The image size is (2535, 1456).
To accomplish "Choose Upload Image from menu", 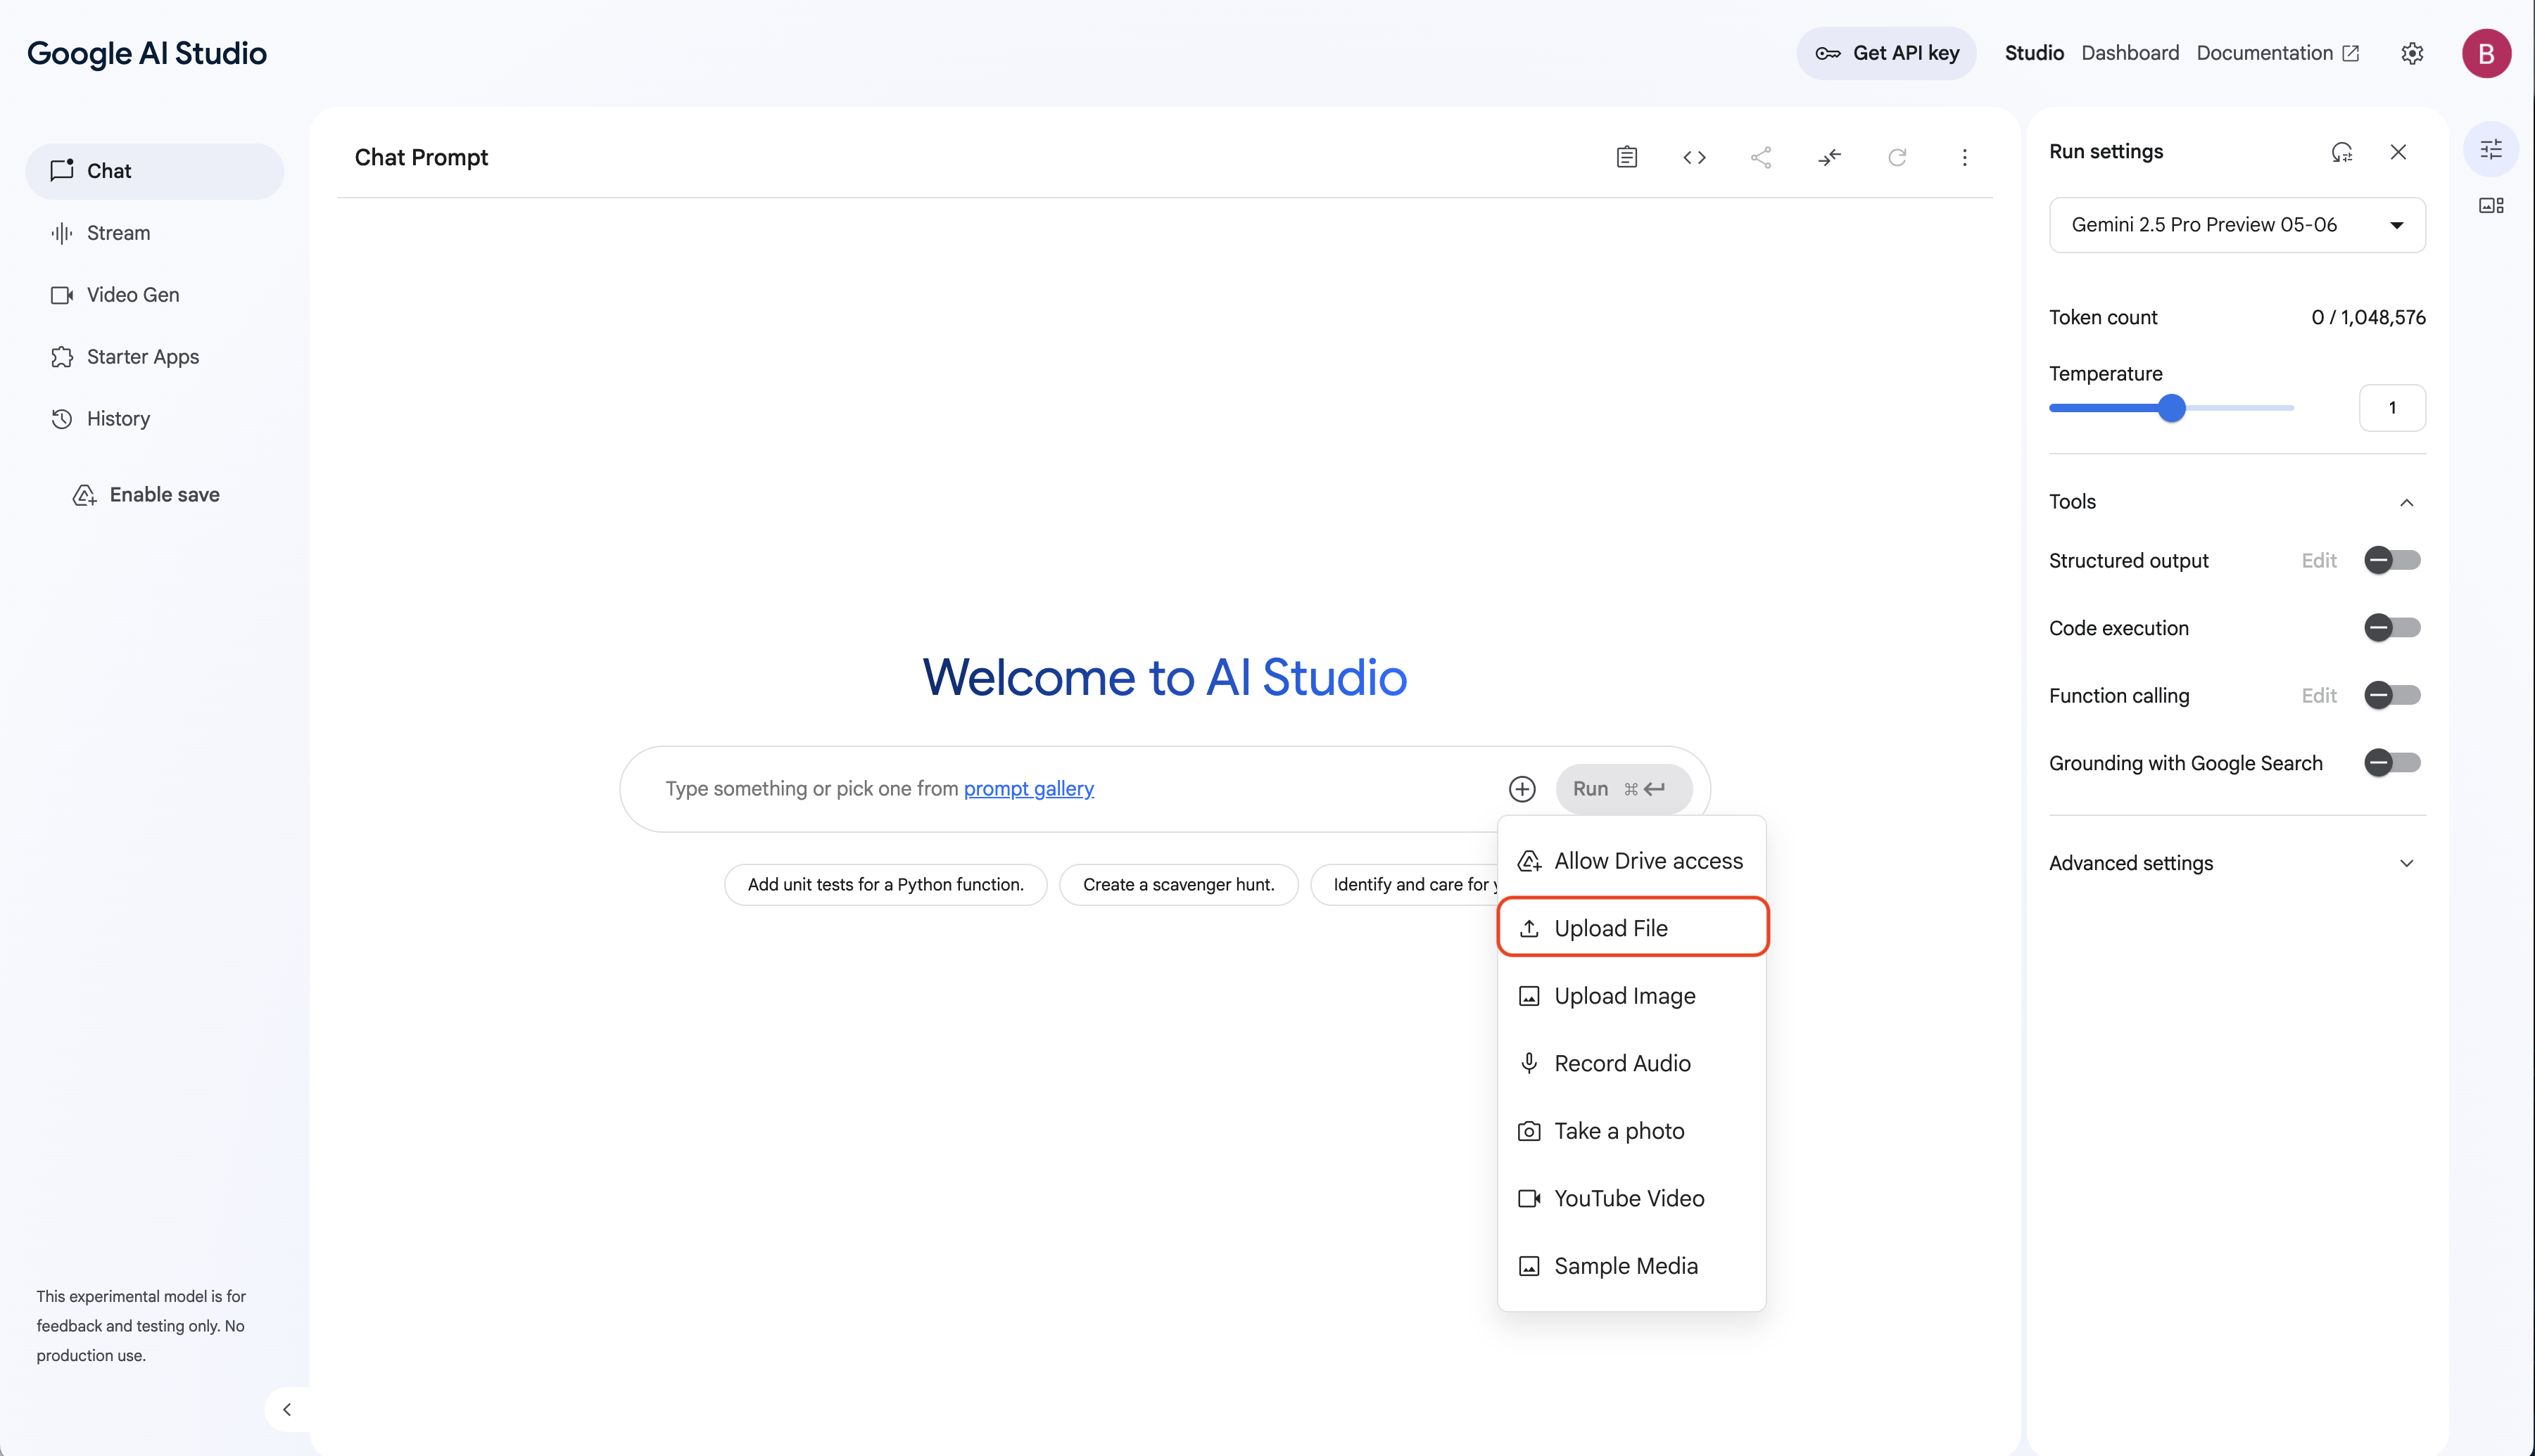I will pyautogui.click(x=1631, y=996).
